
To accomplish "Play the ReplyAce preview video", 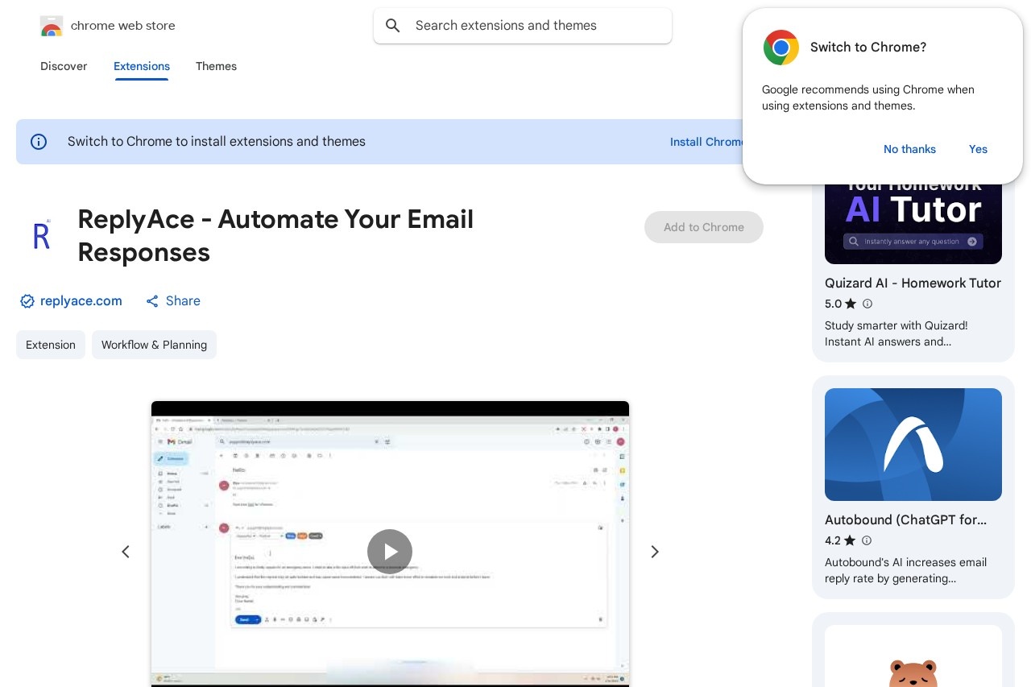I will (x=390, y=552).
